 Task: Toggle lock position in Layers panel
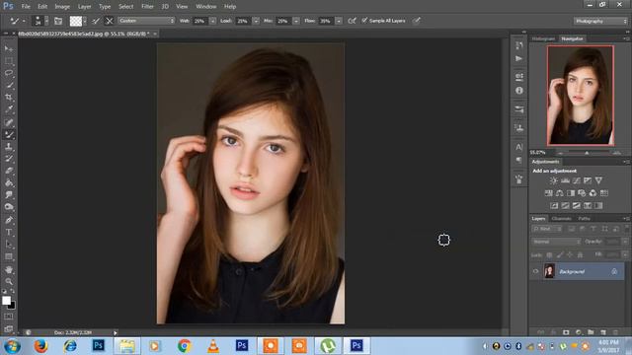click(x=570, y=254)
